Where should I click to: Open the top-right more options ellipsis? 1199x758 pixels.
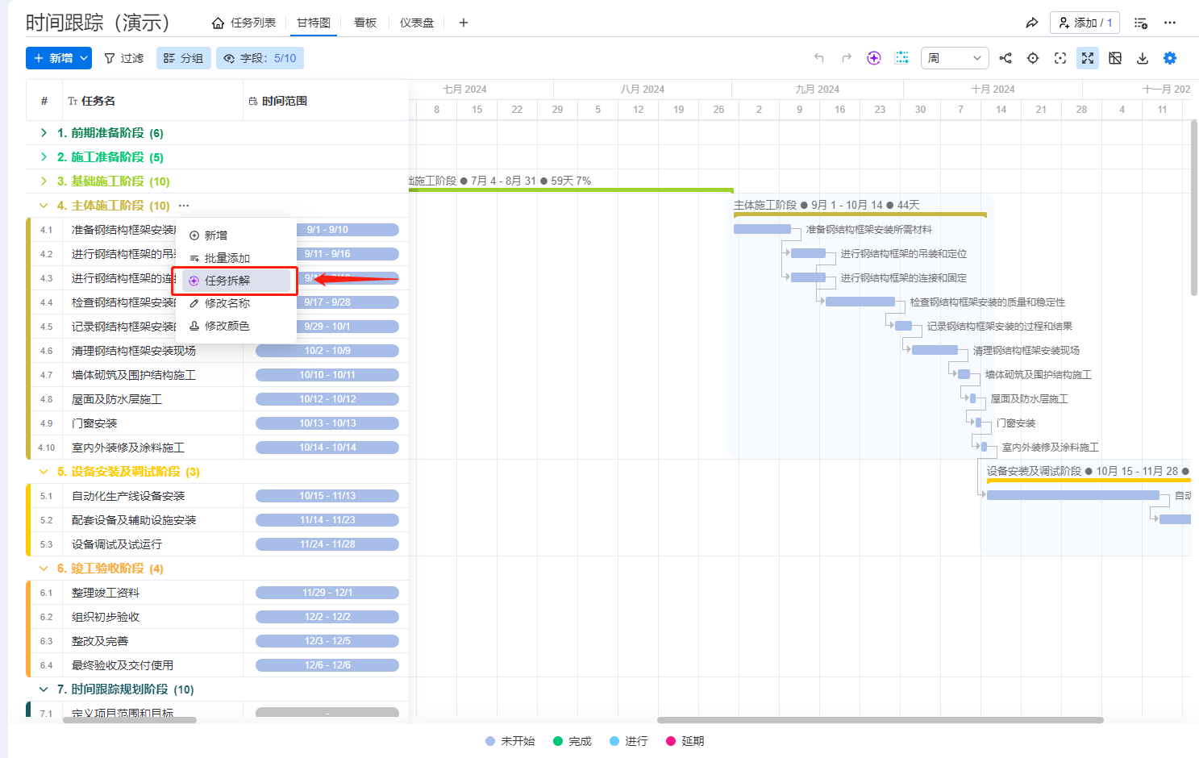[1170, 23]
